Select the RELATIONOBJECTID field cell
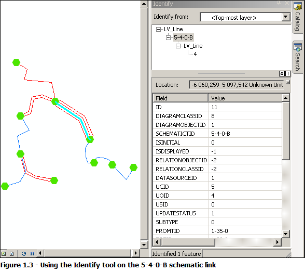The image size is (305, 272). pyautogui.click(x=181, y=160)
